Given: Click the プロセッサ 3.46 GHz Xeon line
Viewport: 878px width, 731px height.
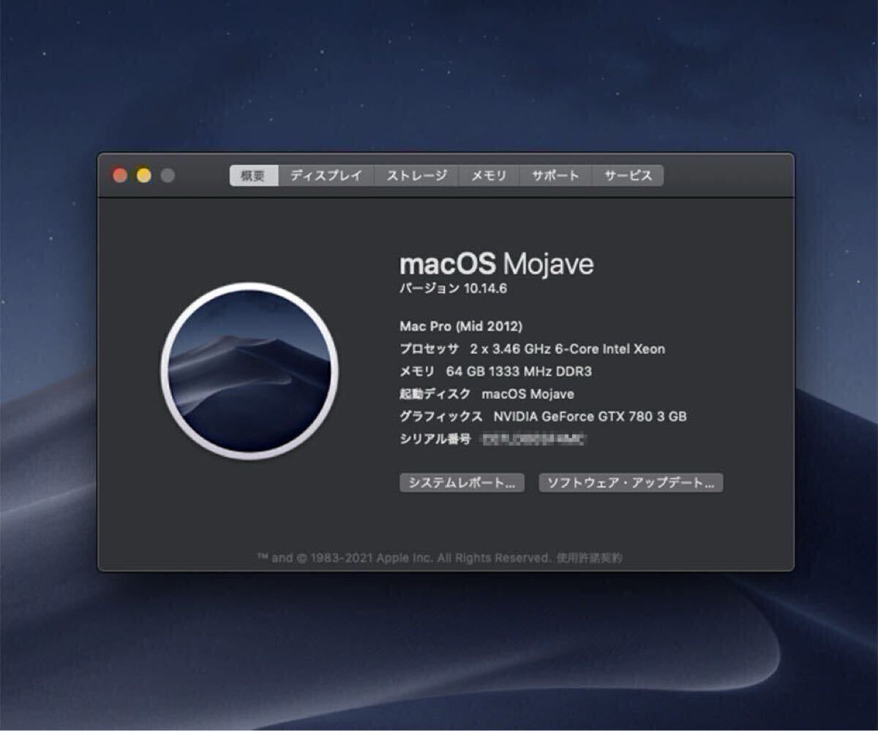Looking at the screenshot, I should click(533, 349).
